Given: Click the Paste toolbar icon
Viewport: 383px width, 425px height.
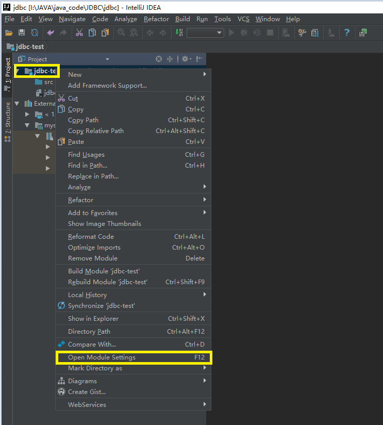Looking at the screenshot, I should point(105,33).
